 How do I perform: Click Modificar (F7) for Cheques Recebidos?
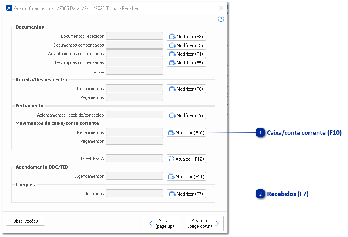pos(186,194)
